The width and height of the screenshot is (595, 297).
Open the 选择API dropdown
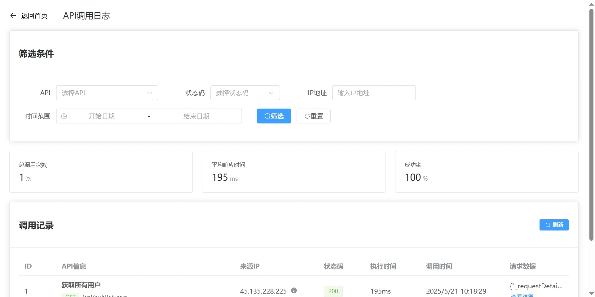pos(107,93)
